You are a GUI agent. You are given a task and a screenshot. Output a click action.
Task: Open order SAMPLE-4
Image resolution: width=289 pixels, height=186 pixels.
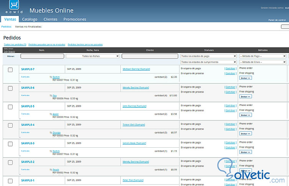click(28, 125)
